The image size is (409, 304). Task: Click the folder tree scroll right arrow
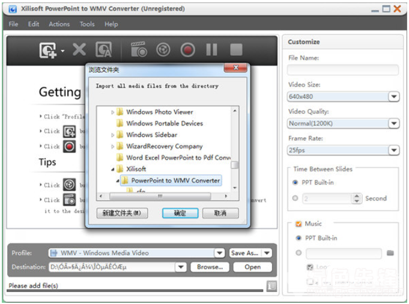pos(226,196)
